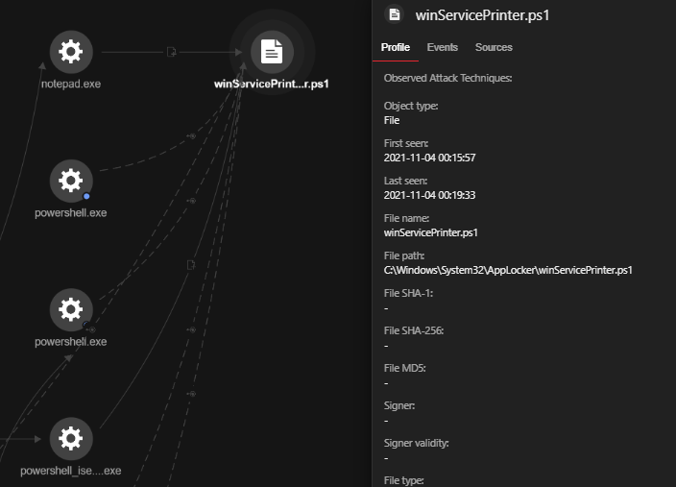Click the AppLocker file path value

507,270
